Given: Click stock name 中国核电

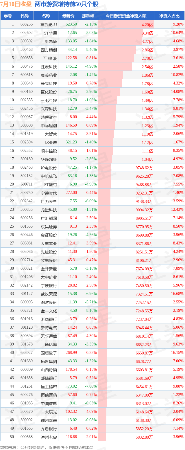Looking at the screenshot, I should pyautogui.click(x=49, y=403).
